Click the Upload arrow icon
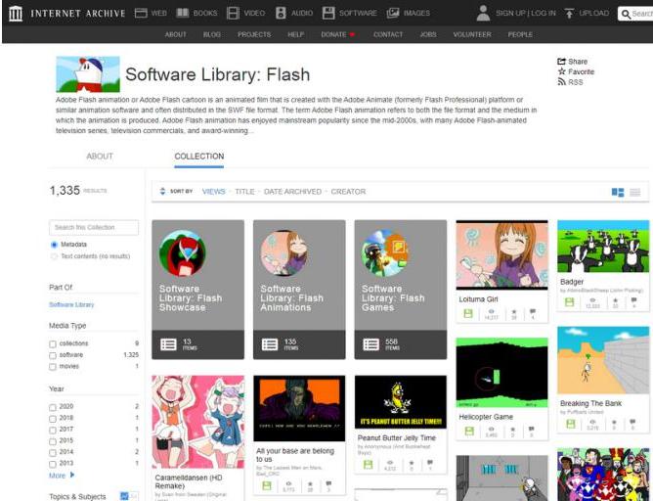Screen dimensions: 653x501 point(570,14)
